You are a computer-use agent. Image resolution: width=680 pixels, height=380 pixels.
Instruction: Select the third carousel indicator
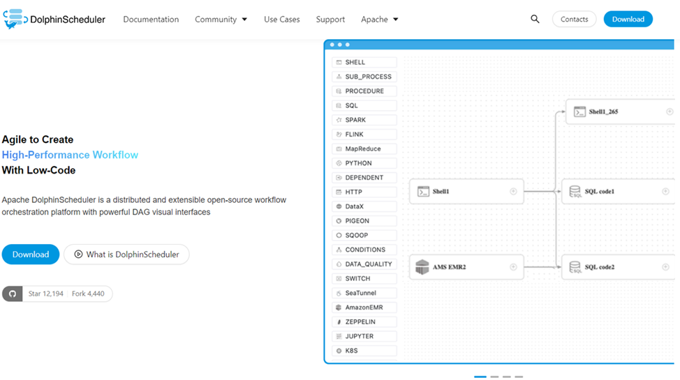[x=507, y=377]
